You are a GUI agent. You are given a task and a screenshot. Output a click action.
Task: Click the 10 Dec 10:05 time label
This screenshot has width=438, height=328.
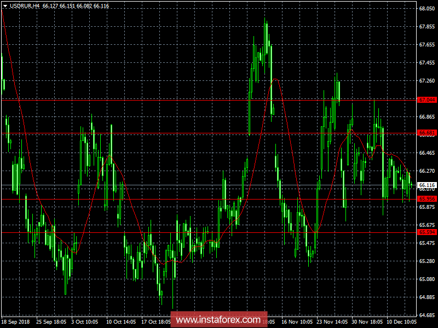click(x=402, y=323)
